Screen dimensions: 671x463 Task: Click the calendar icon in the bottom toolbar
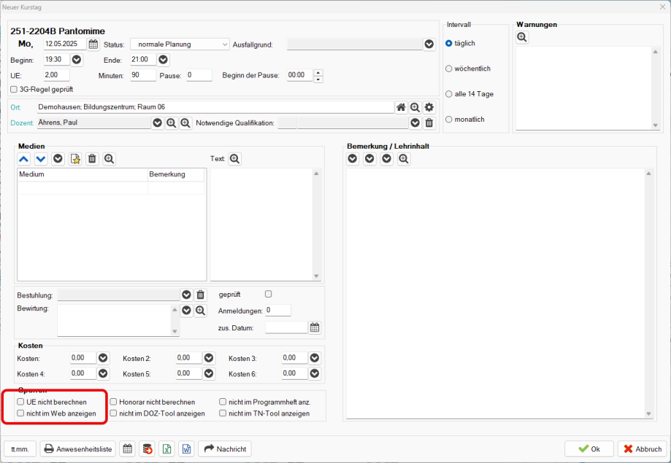[x=128, y=449]
